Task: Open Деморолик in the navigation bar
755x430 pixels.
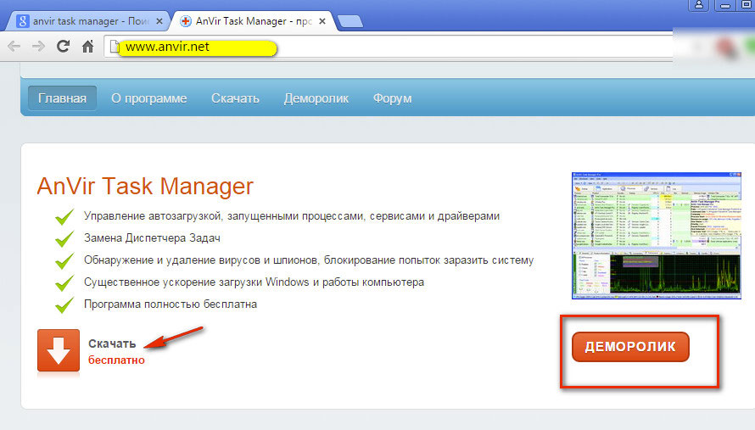Action: click(316, 98)
